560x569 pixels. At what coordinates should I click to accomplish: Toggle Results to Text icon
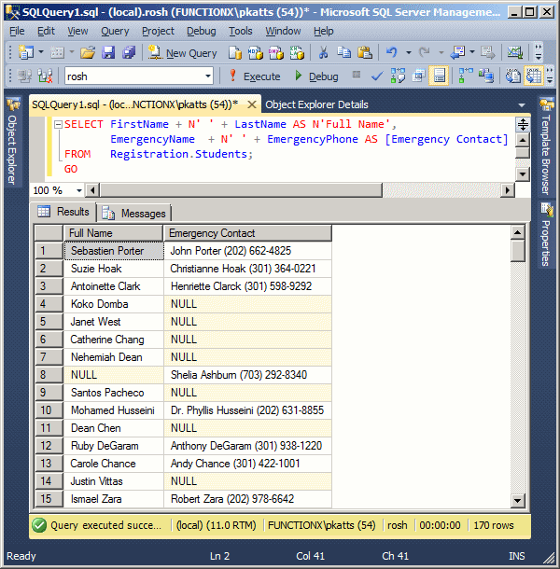tap(512, 76)
